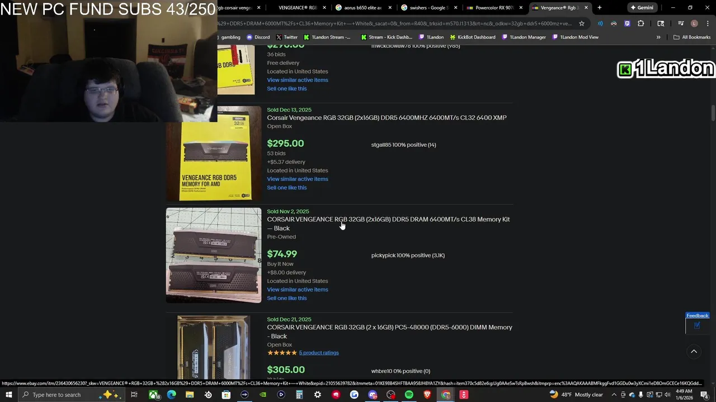Open the 5 product ratings link
Screen dimensions: 716x402
pyautogui.click(x=319, y=353)
